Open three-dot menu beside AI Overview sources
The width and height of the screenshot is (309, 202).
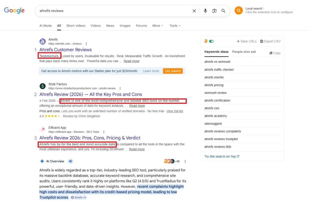[x=185, y=161]
